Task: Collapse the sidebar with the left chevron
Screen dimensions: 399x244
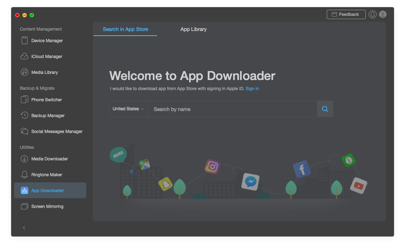Action: (x=24, y=227)
